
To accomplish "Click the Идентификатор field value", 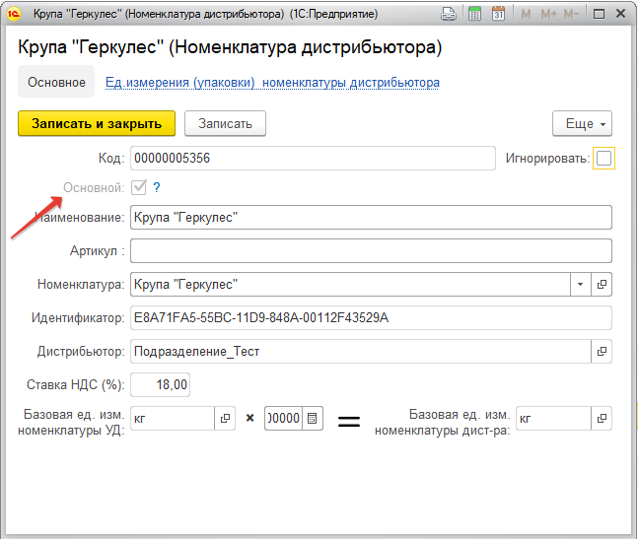I will [x=371, y=318].
